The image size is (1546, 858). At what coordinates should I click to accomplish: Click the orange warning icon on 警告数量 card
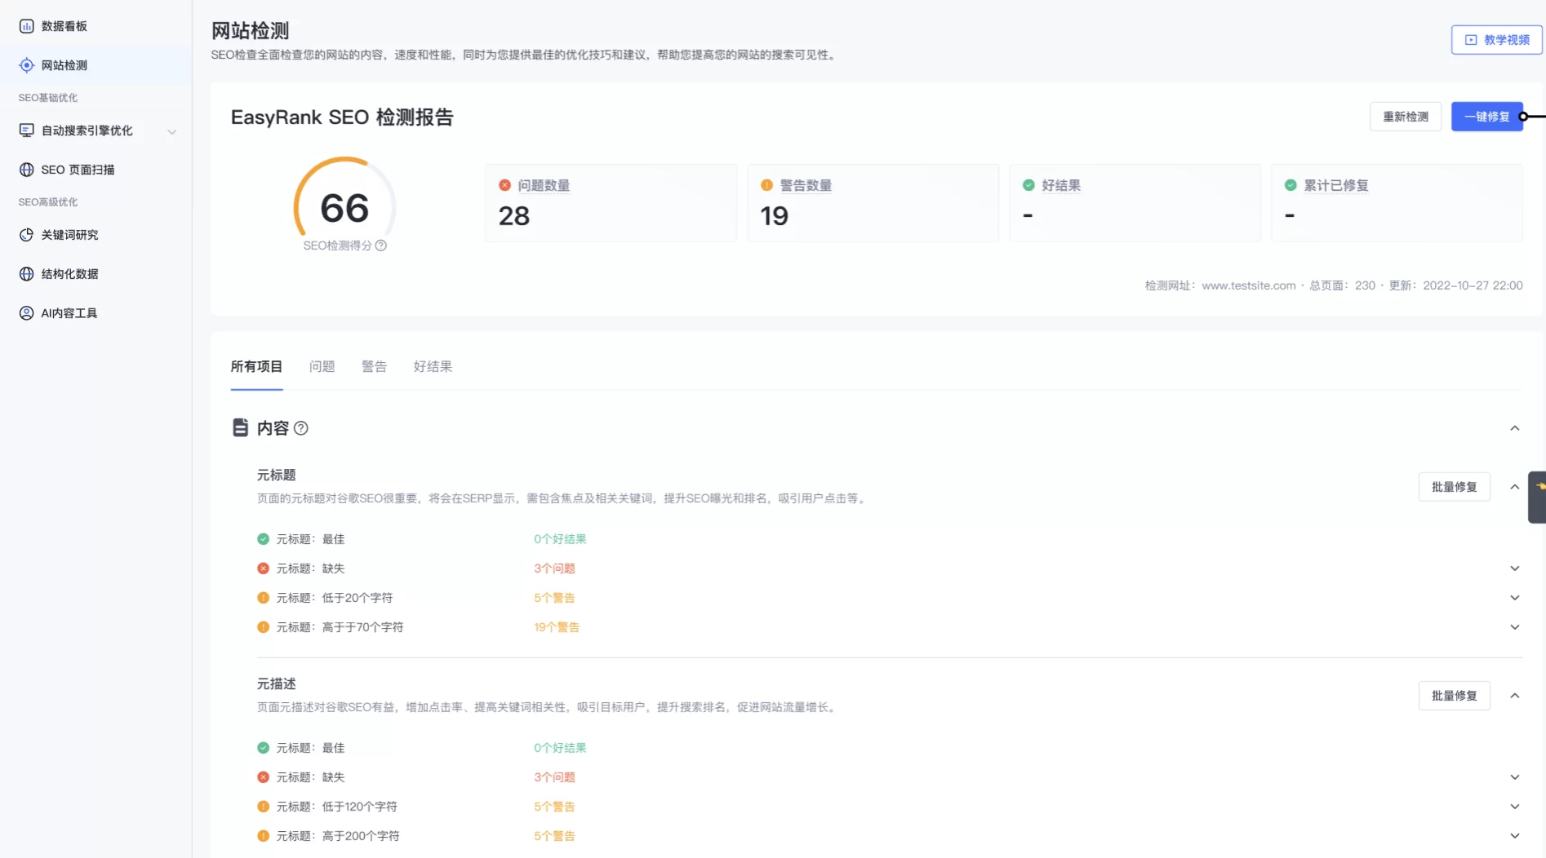coord(766,185)
